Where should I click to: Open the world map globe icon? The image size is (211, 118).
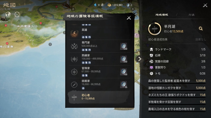(x=8, y=14)
